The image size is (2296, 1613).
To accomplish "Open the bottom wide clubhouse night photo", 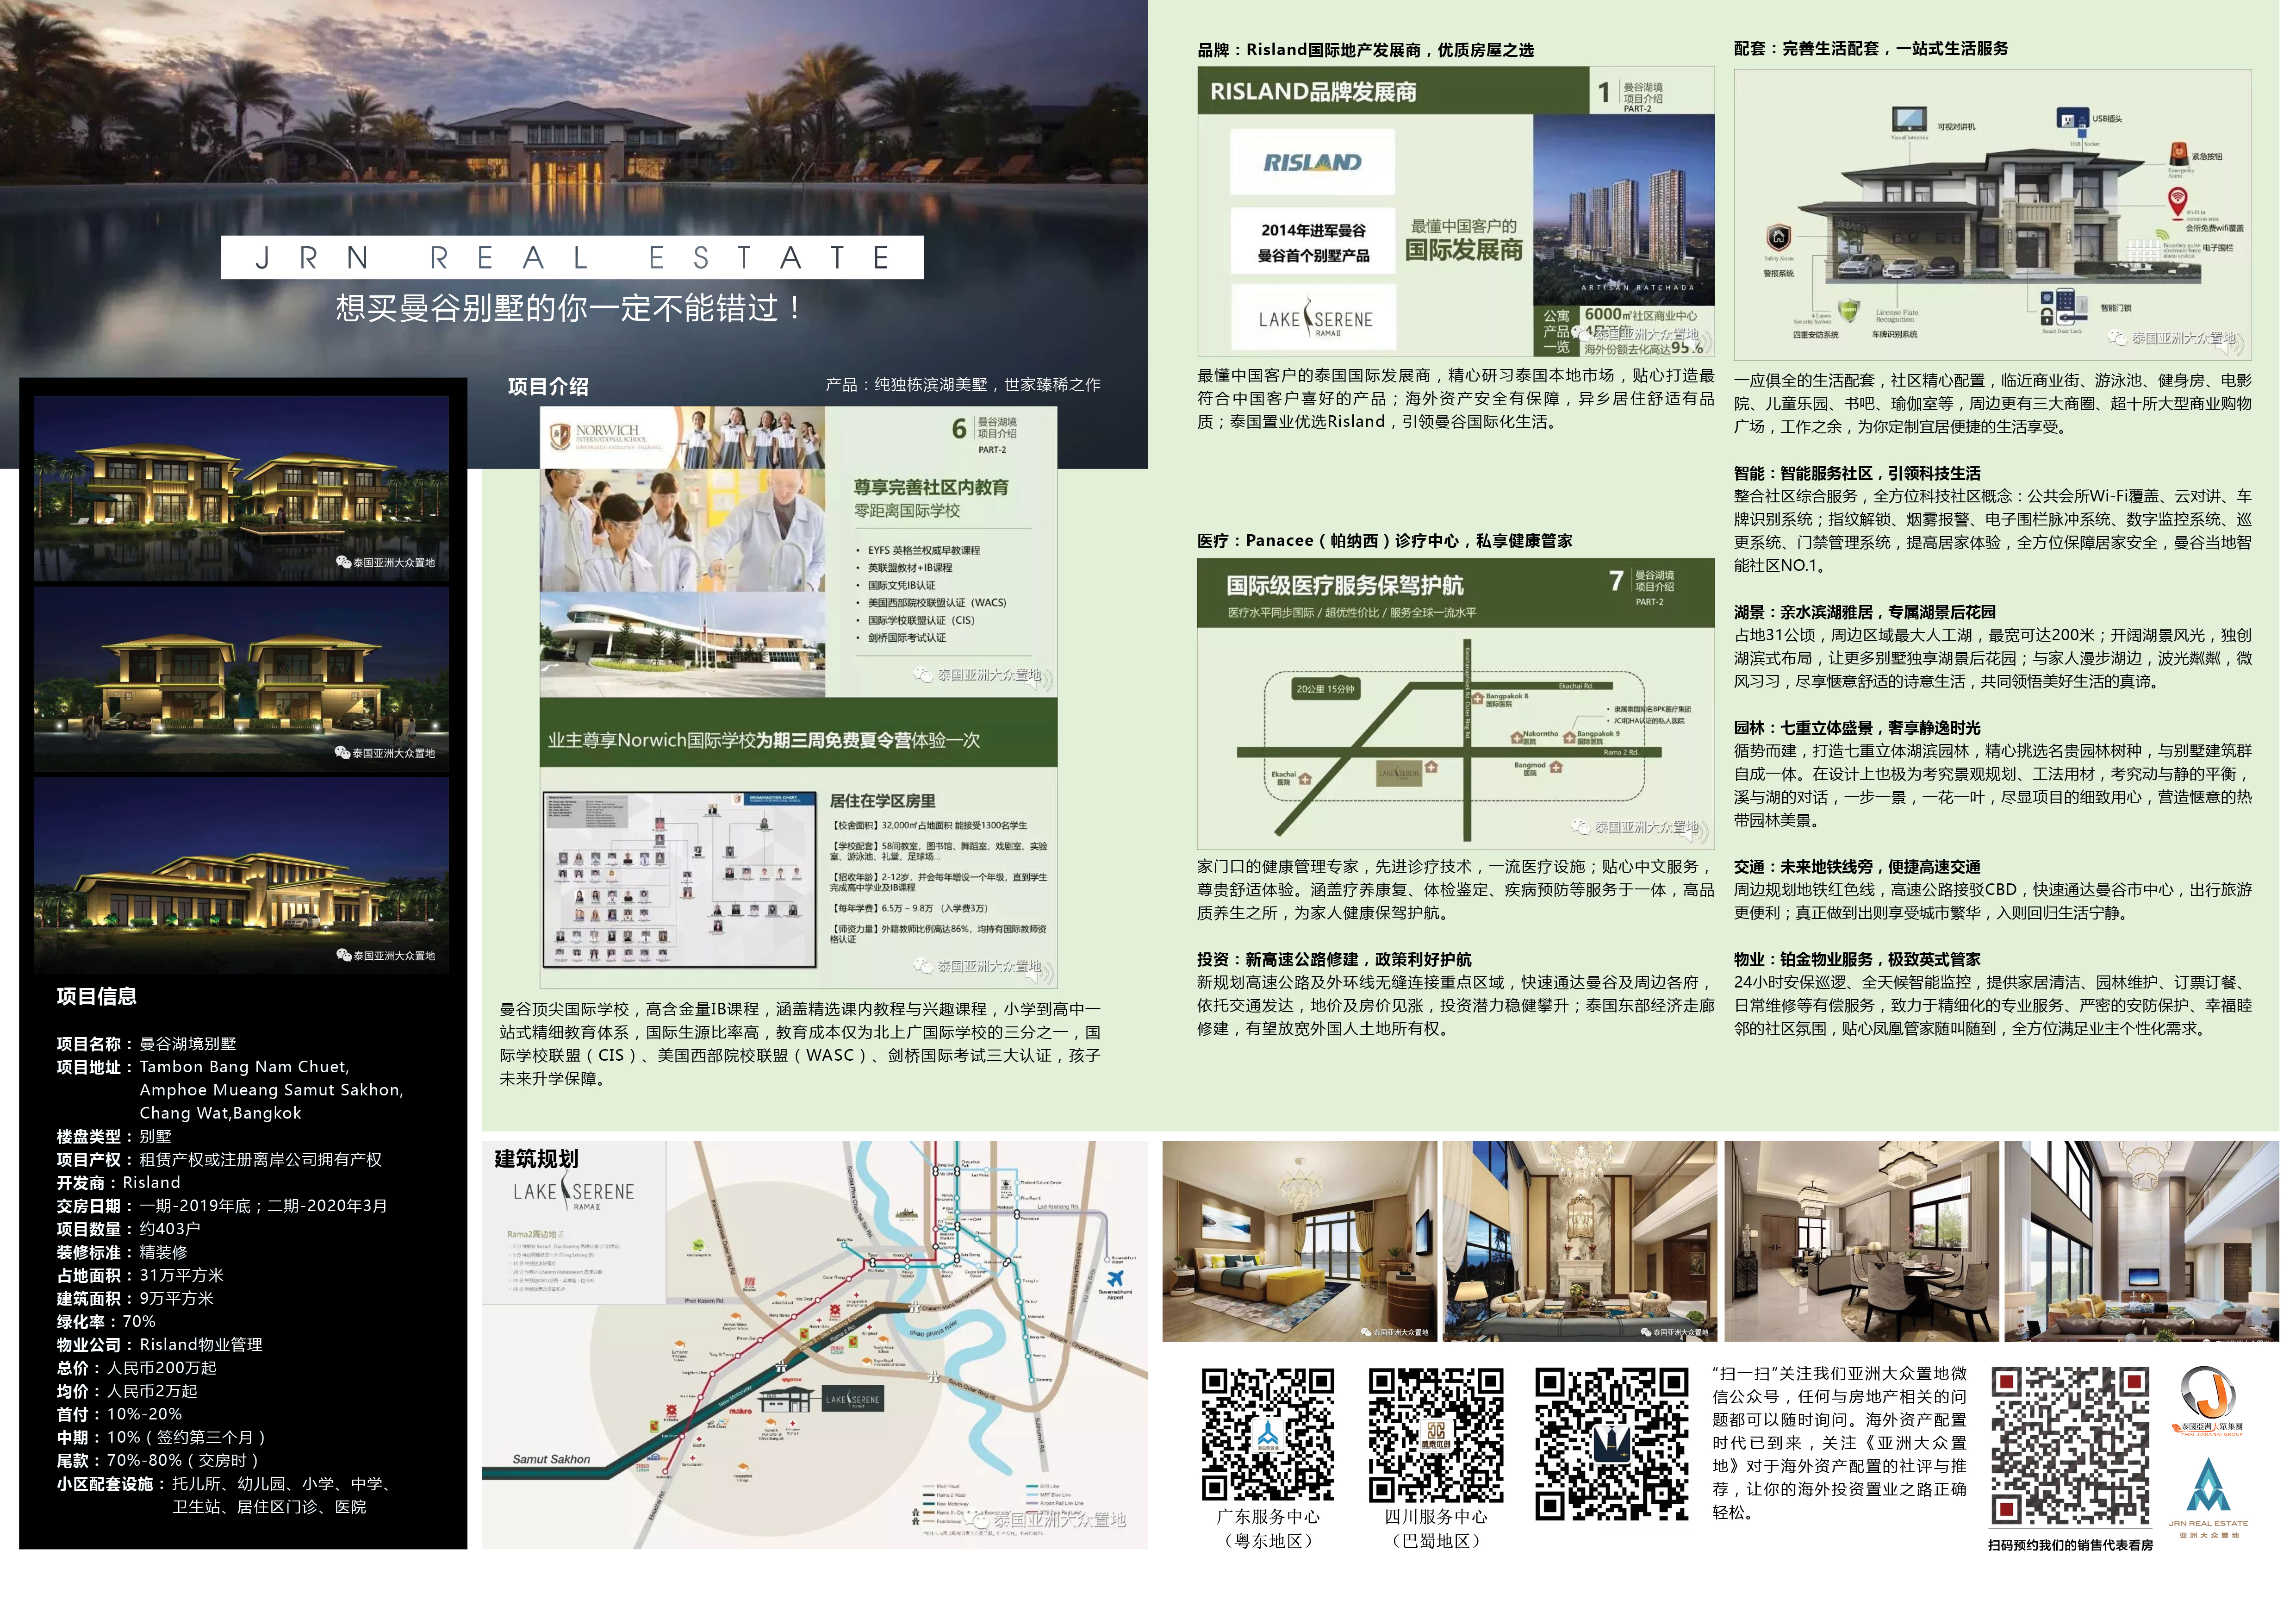I will tap(241, 876).
